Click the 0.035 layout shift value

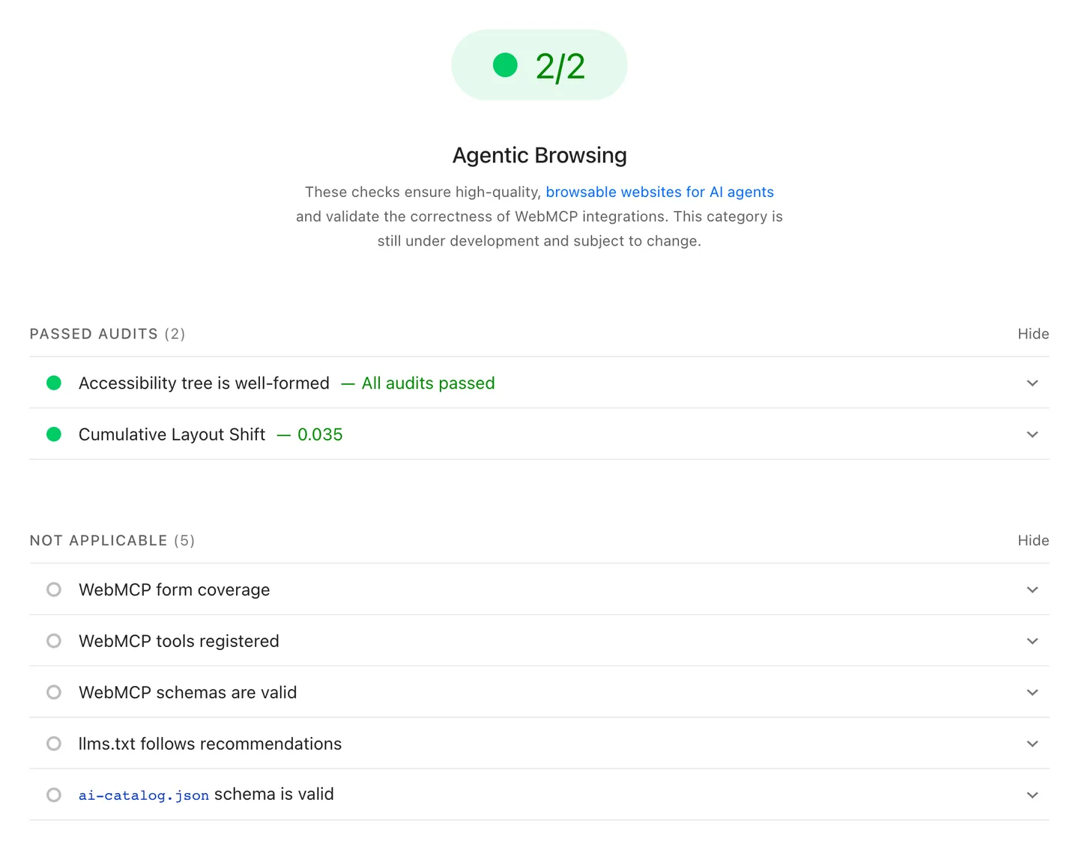pyautogui.click(x=320, y=434)
